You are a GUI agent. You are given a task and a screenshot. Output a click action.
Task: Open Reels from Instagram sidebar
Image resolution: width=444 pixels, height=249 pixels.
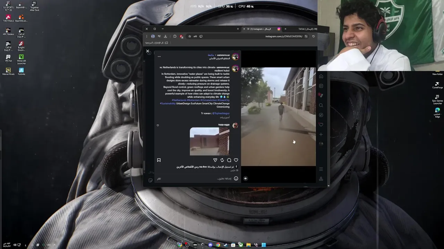321,86
